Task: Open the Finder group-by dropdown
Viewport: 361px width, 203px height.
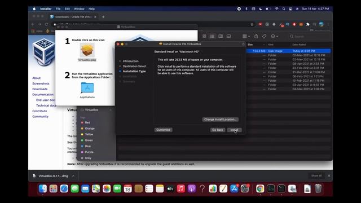Action: pyautogui.click(x=246, y=36)
